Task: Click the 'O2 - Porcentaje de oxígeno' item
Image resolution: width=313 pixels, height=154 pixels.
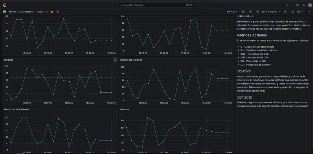Action: coord(256,64)
